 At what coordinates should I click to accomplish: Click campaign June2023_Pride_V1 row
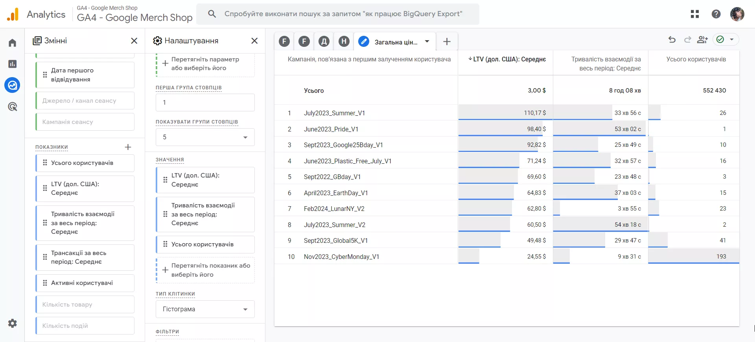tap(507, 129)
